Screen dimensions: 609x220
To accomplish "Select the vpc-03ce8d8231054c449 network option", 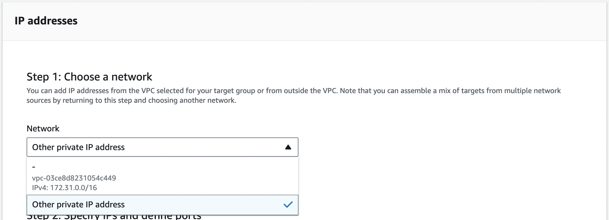I will click(74, 178).
